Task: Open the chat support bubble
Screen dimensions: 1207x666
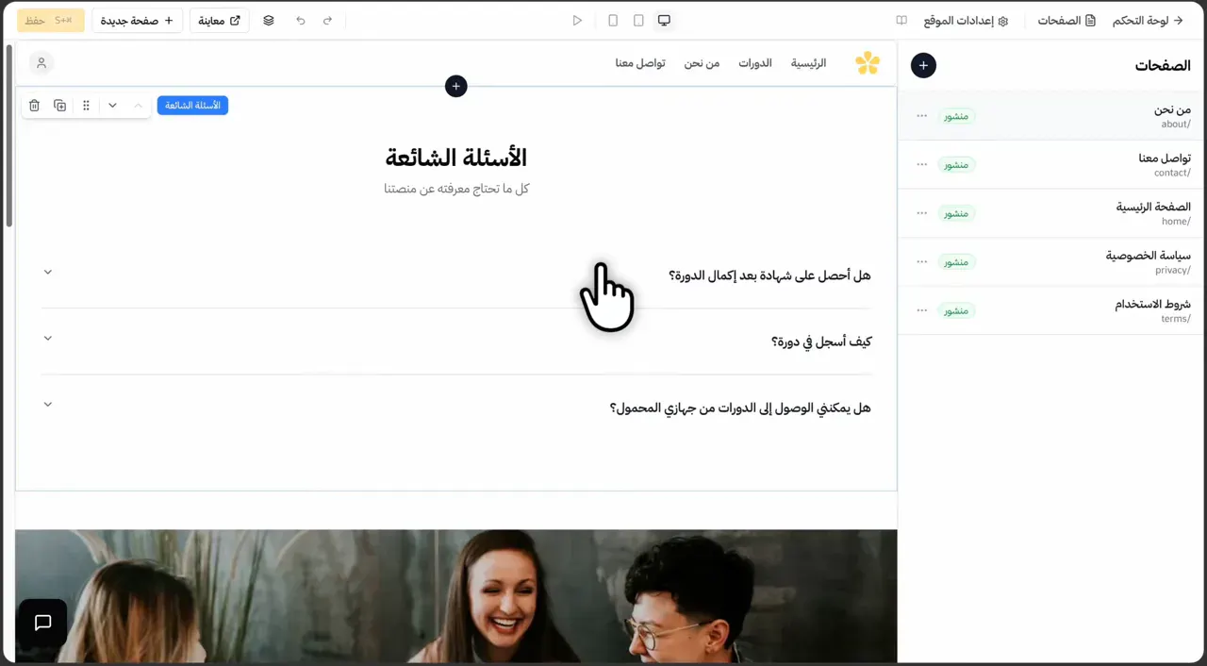Action: pyautogui.click(x=42, y=623)
